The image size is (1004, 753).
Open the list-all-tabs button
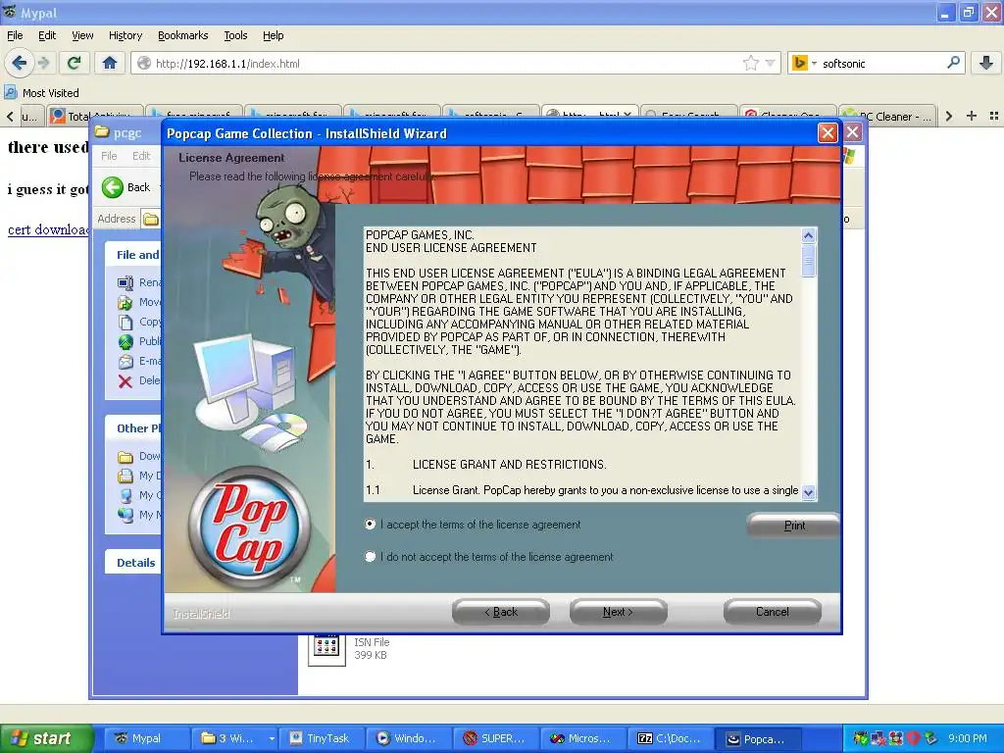994,116
